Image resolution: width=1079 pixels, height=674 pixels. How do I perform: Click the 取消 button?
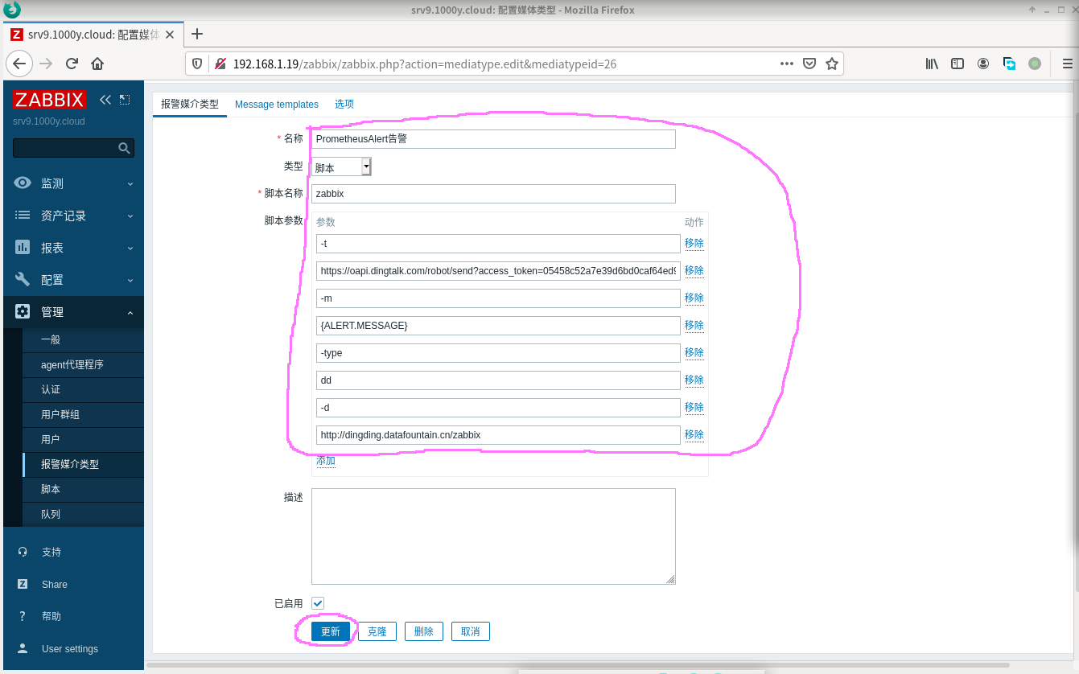471,631
